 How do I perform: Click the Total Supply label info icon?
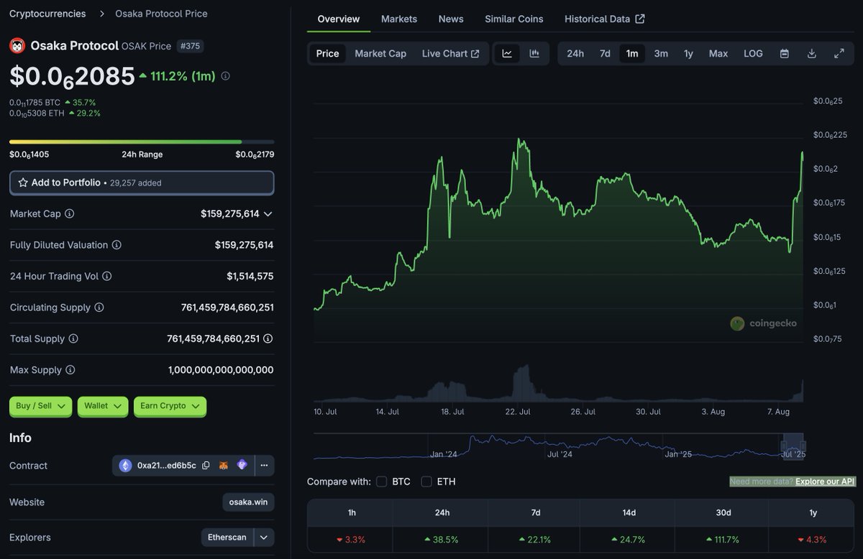click(x=73, y=338)
